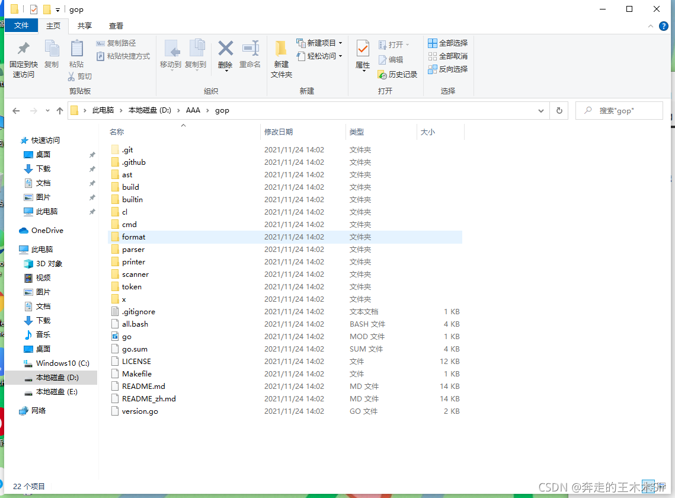Click the Pin to Quick access icon

(23, 48)
